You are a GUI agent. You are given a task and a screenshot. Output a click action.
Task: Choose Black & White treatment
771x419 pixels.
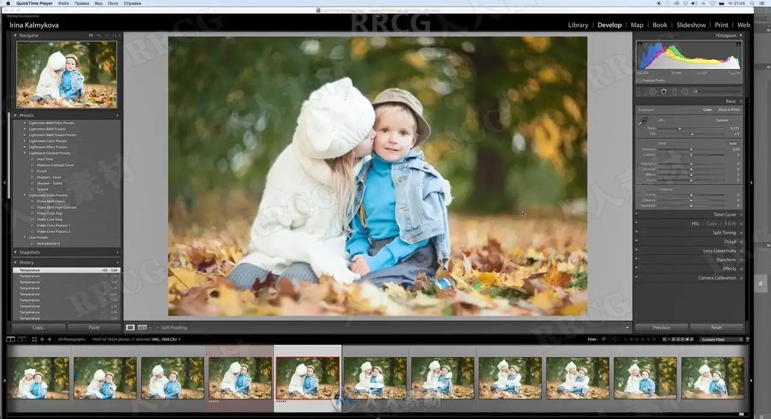[x=729, y=110]
